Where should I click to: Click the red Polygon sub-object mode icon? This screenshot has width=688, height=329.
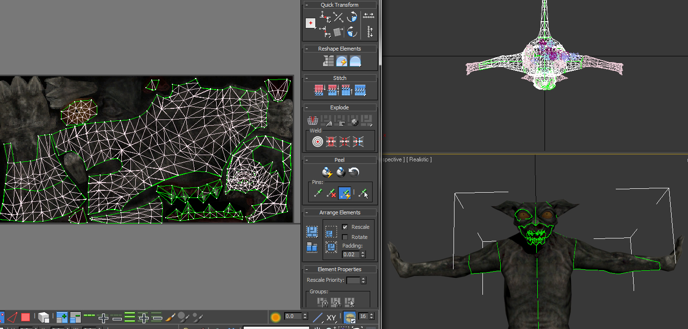[26, 317]
